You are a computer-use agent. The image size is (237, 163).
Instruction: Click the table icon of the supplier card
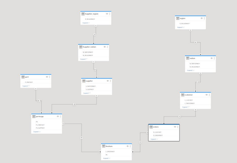(x=84, y=81)
